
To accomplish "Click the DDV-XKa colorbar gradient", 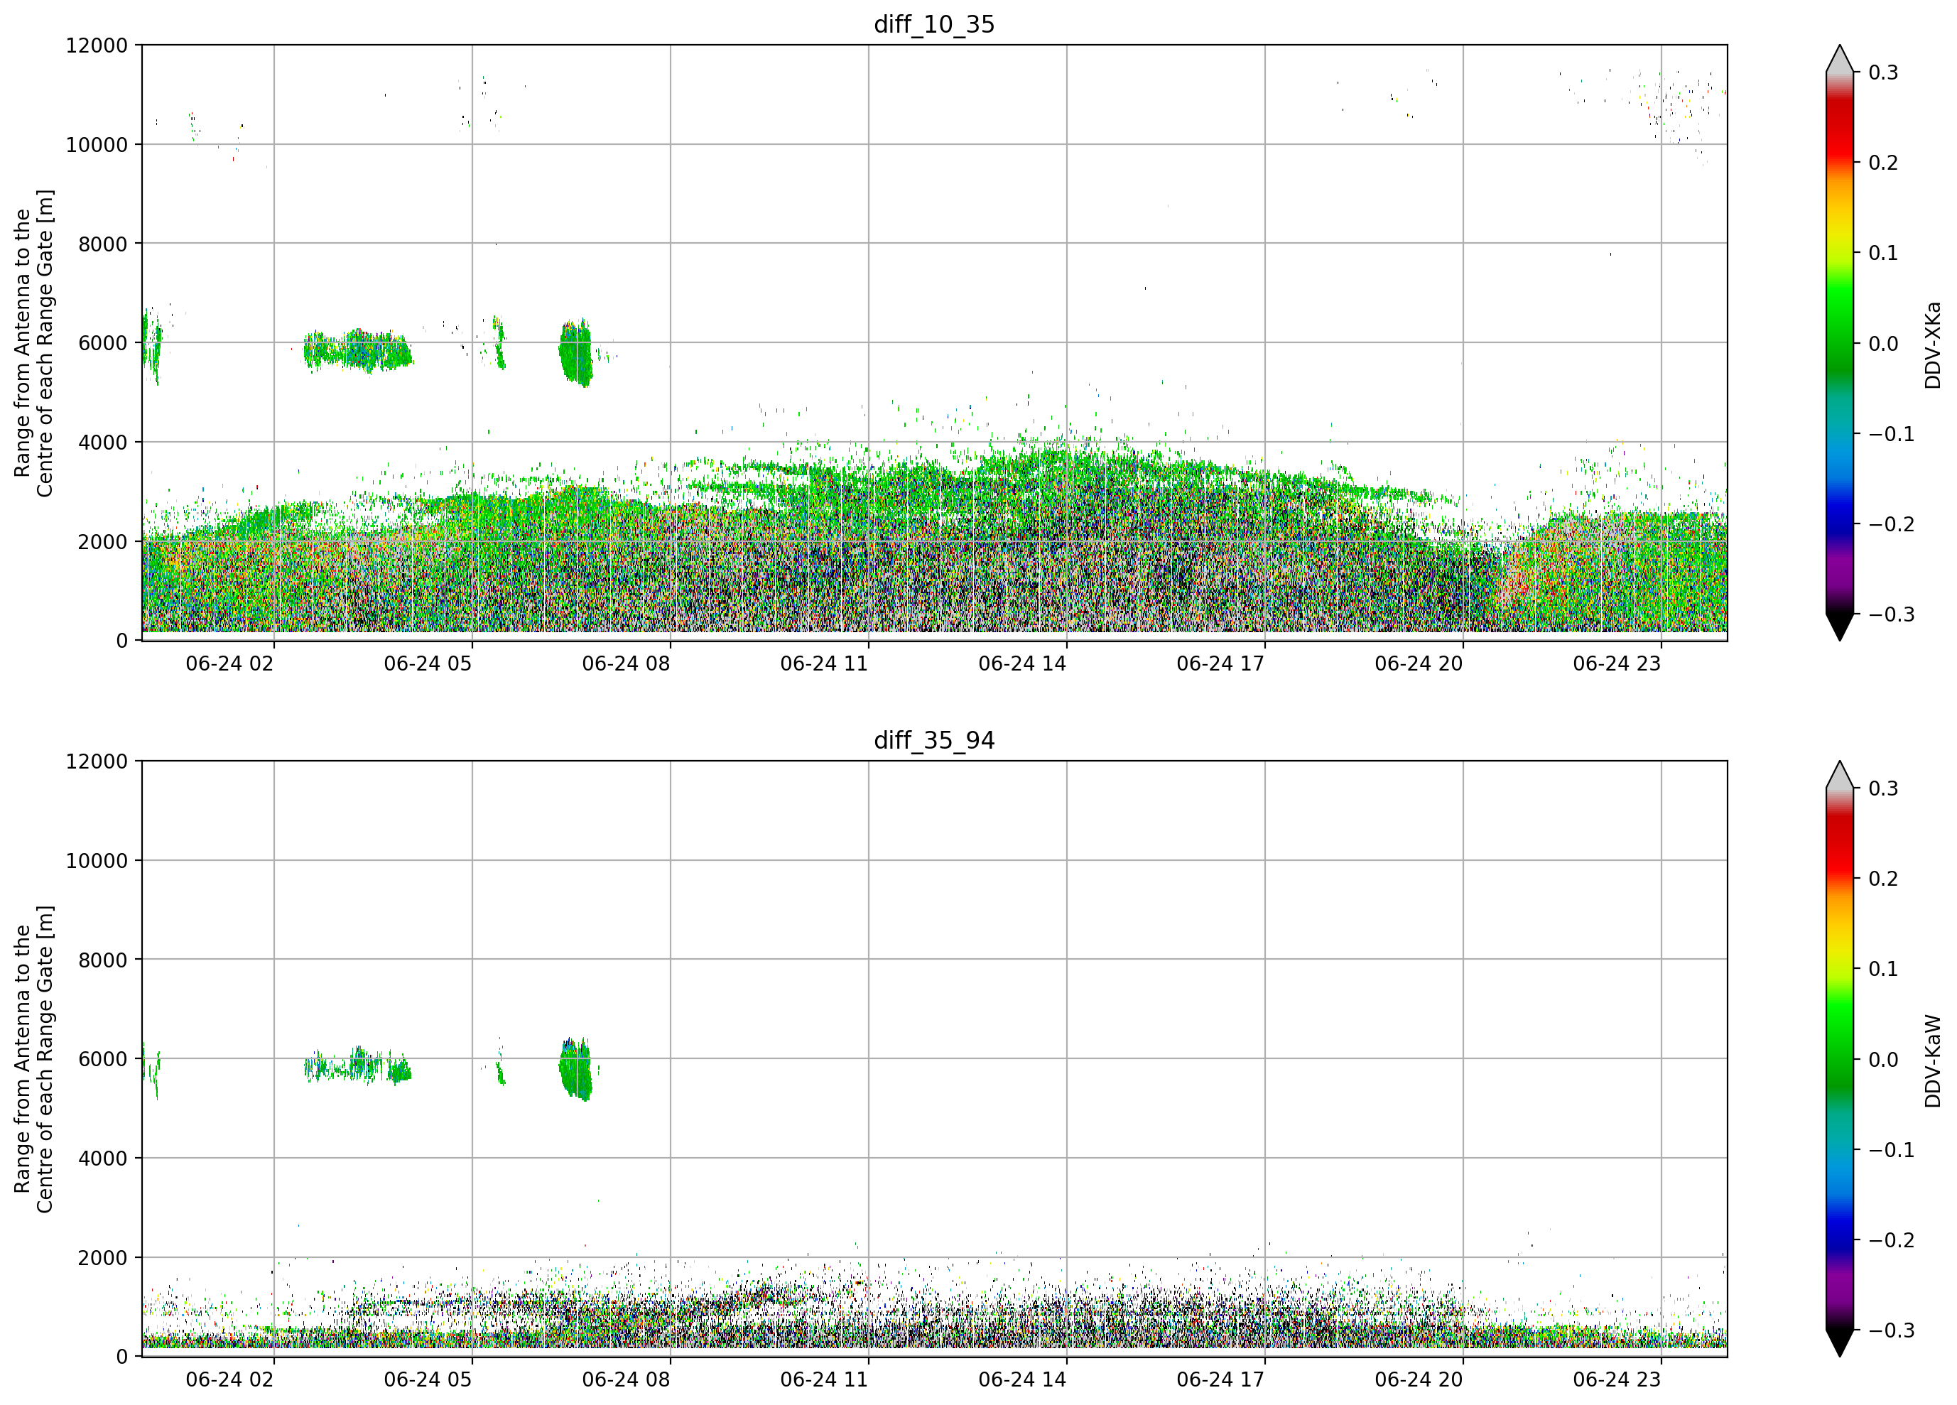I will [1840, 342].
